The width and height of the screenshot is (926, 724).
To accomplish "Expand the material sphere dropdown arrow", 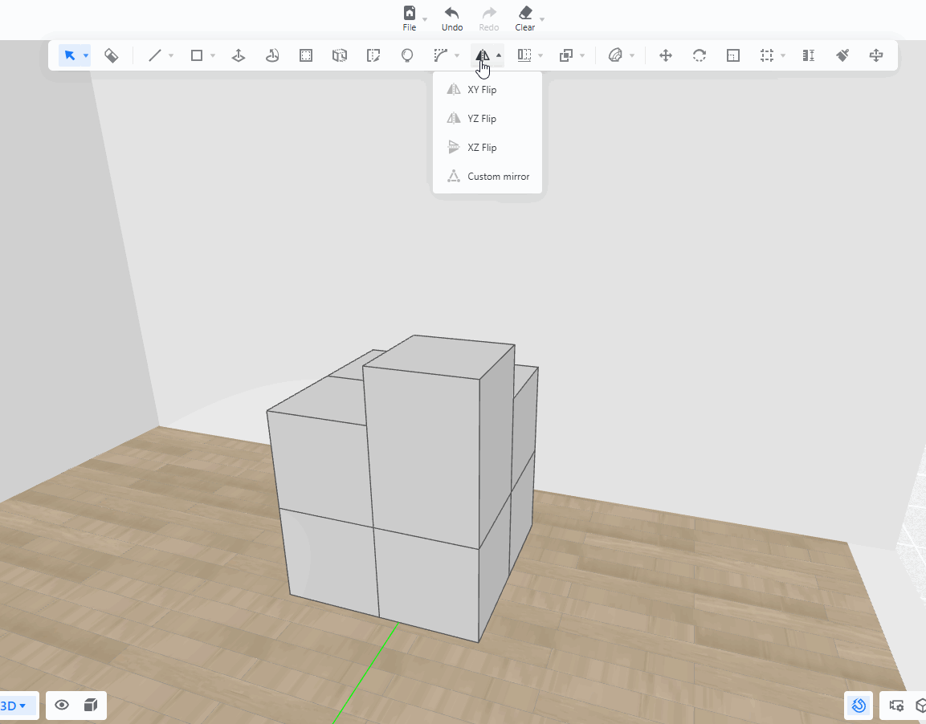I will [633, 55].
